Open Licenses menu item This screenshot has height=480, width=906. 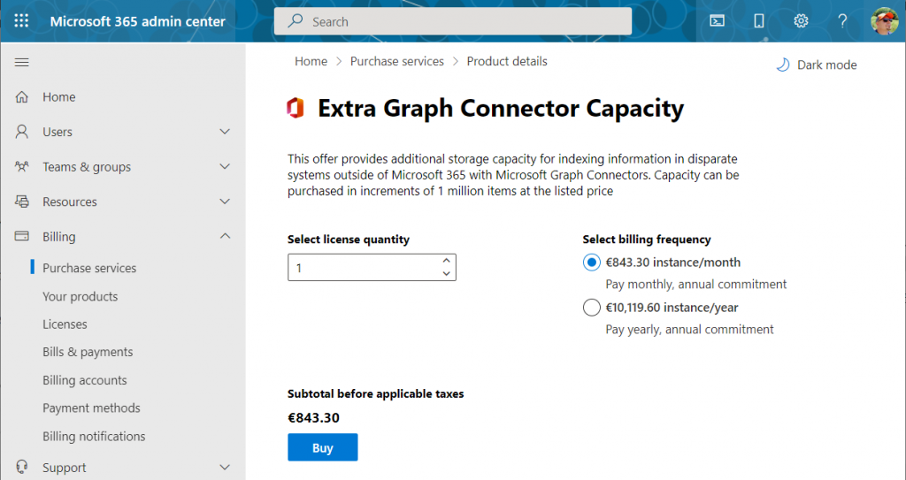pyautogui.click(x=65, y=324)
